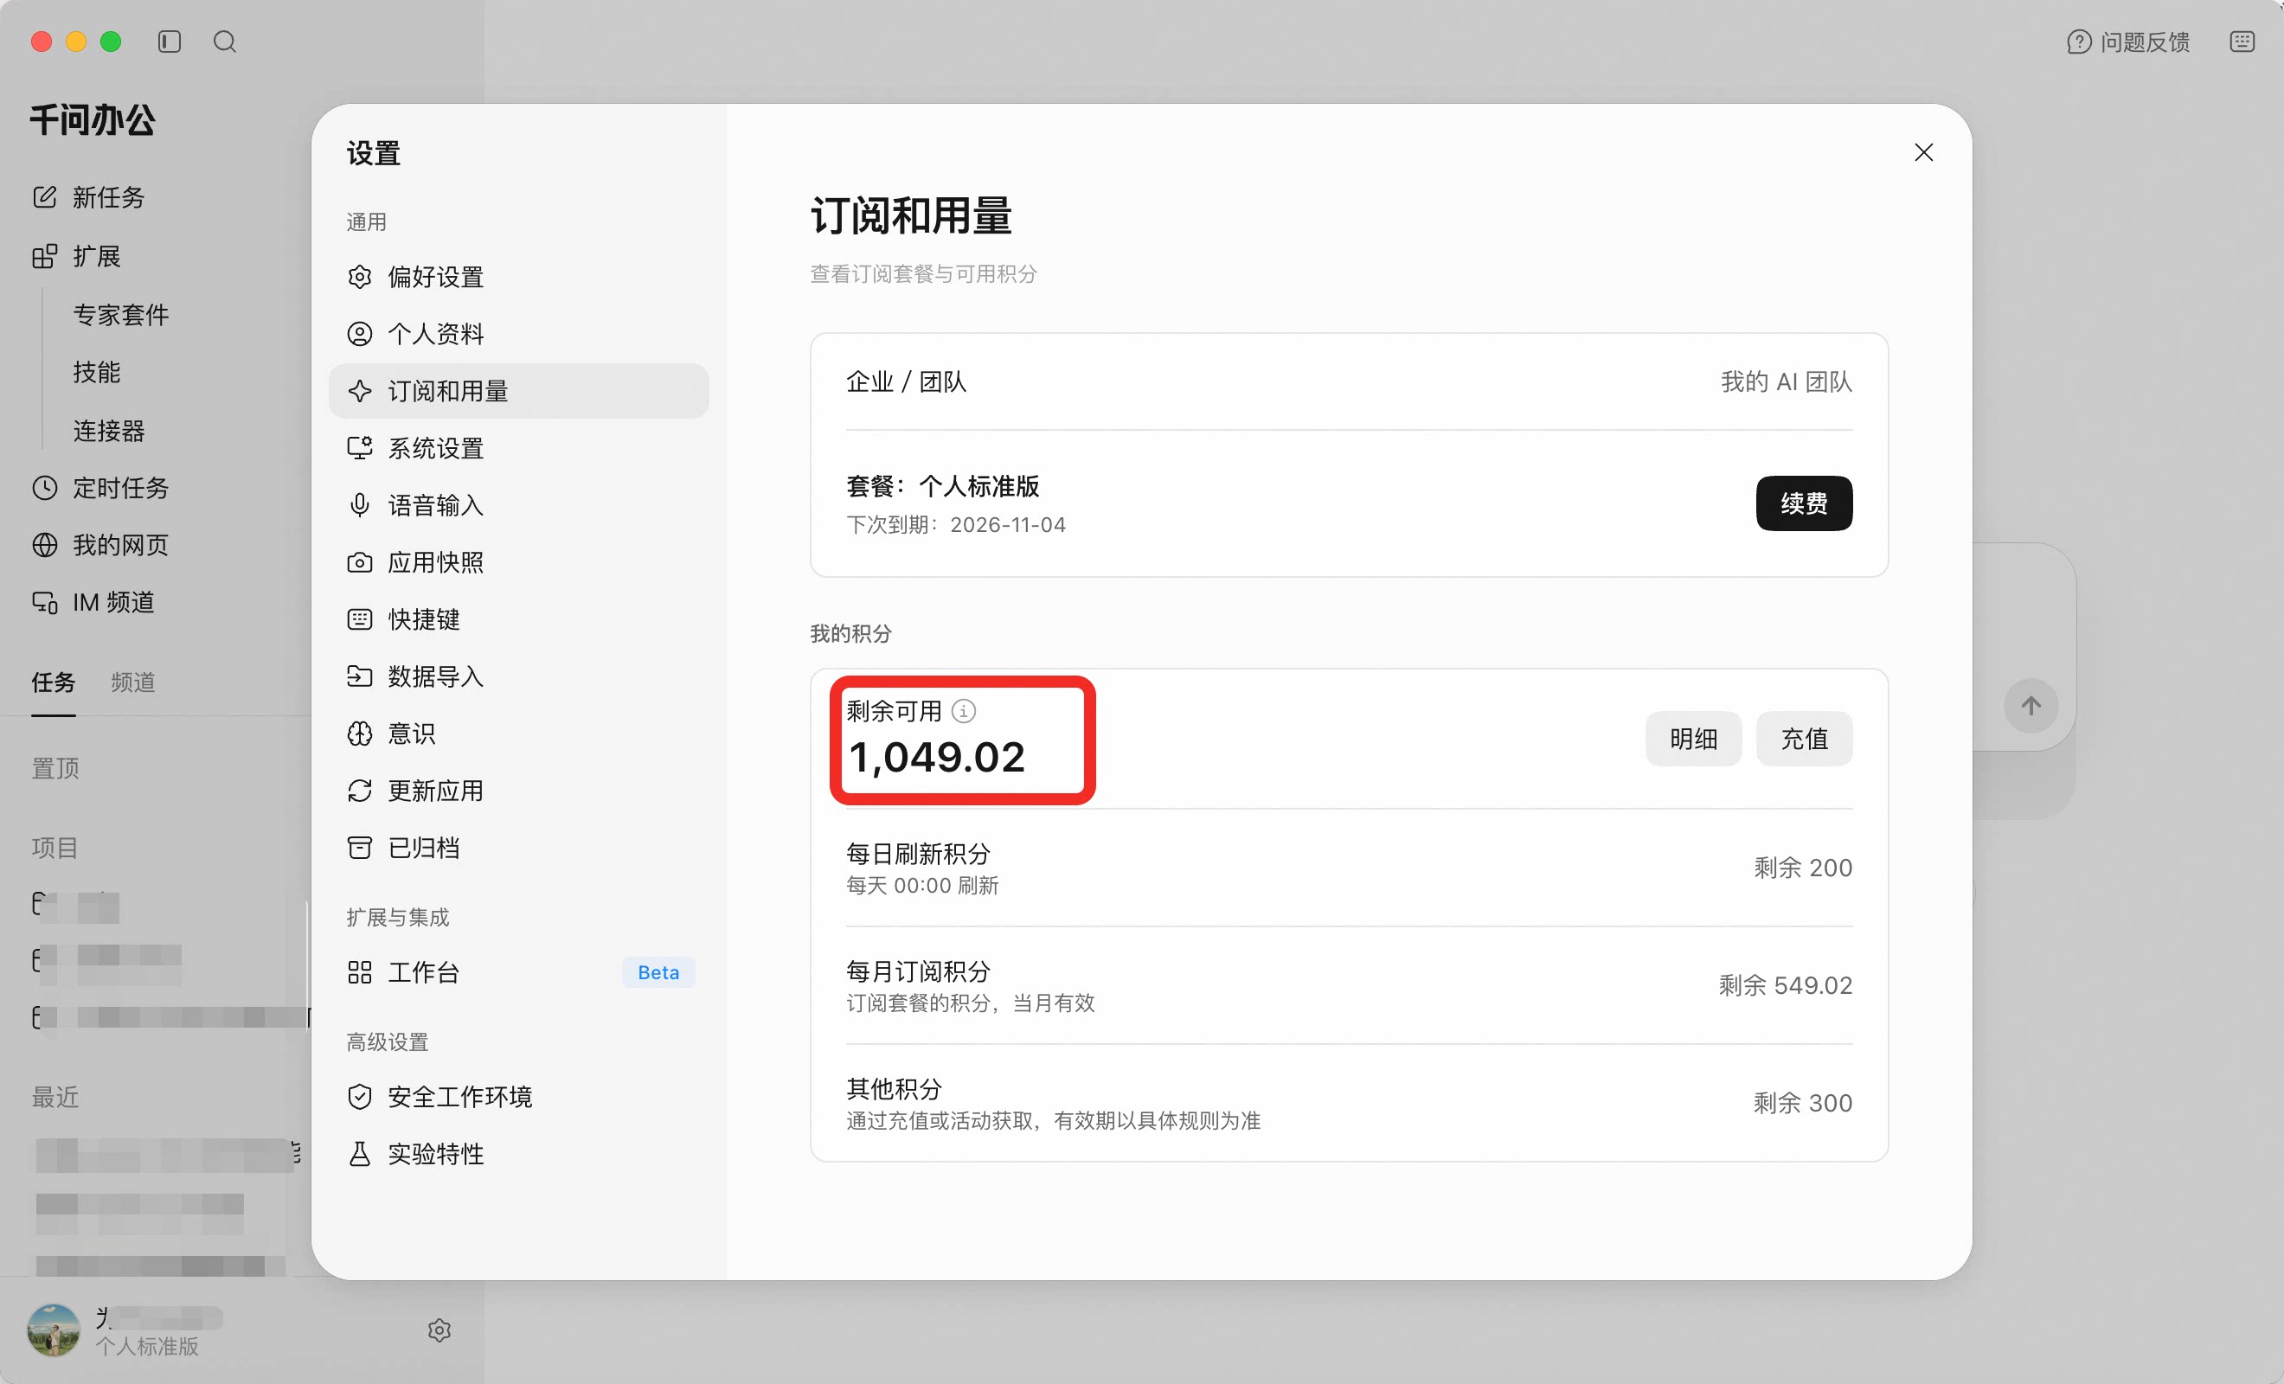Open 技能 under 扩展
This screenshot has width=2284, height=1384.
tap(96, 373)
